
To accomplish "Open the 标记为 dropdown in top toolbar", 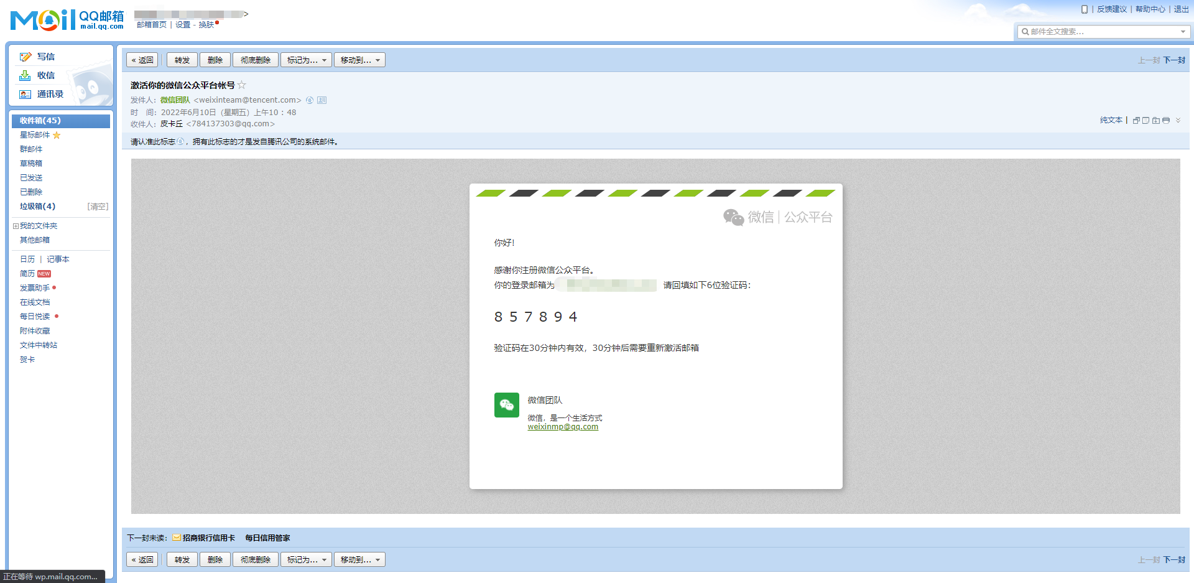I will tap(306, 60).
